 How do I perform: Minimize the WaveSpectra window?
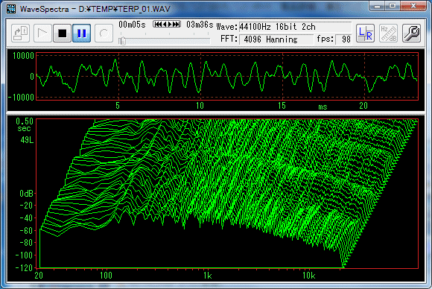pyautogui.click(x=377, y=6)
